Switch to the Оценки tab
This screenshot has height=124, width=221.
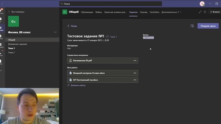click(144, 12)
